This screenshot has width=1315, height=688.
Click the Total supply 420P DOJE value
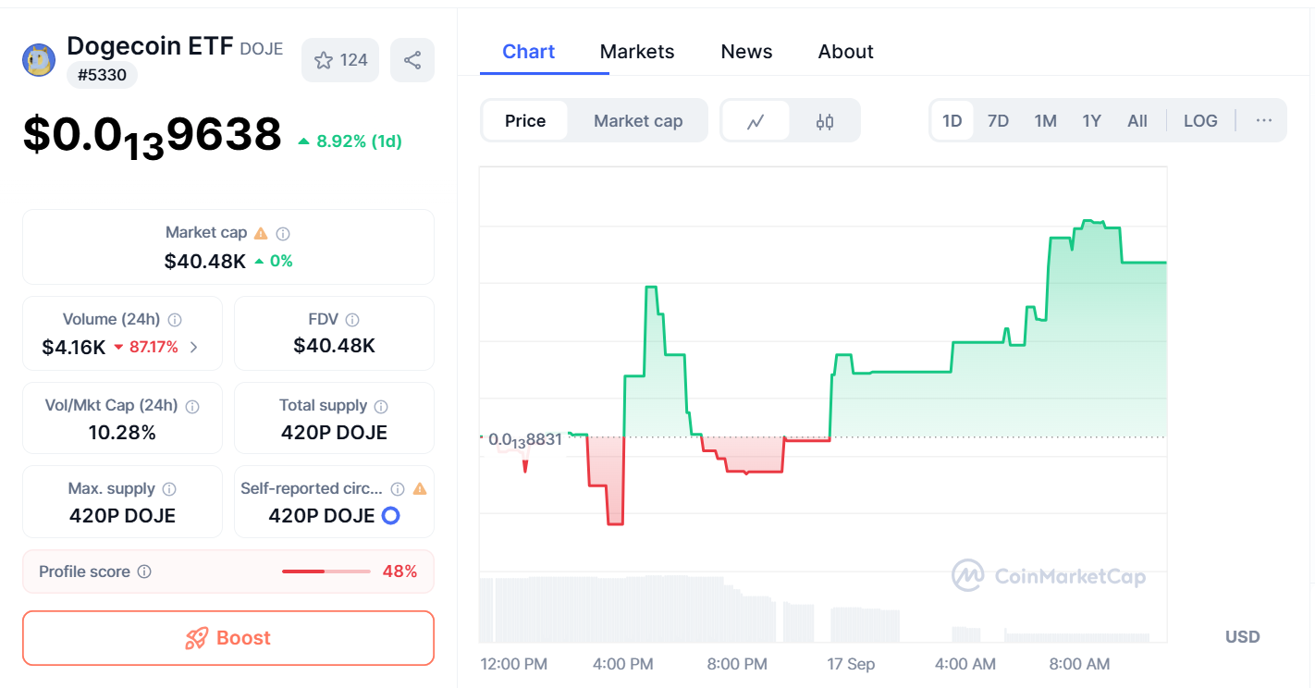tap(334, 433)
